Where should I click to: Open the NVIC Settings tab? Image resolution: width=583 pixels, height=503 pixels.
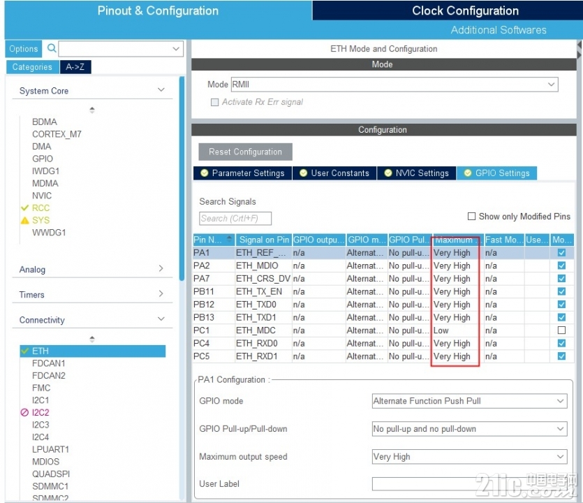(416, 173)
